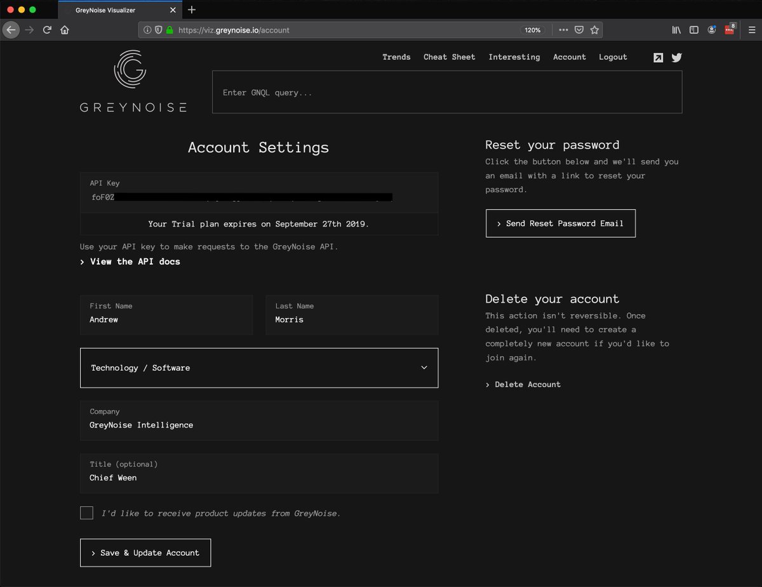Click Logout in the top navigation

(x=613, y=57)
